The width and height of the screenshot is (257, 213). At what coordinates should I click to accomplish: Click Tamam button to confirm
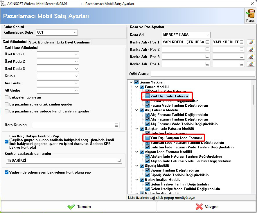[79, 207]
